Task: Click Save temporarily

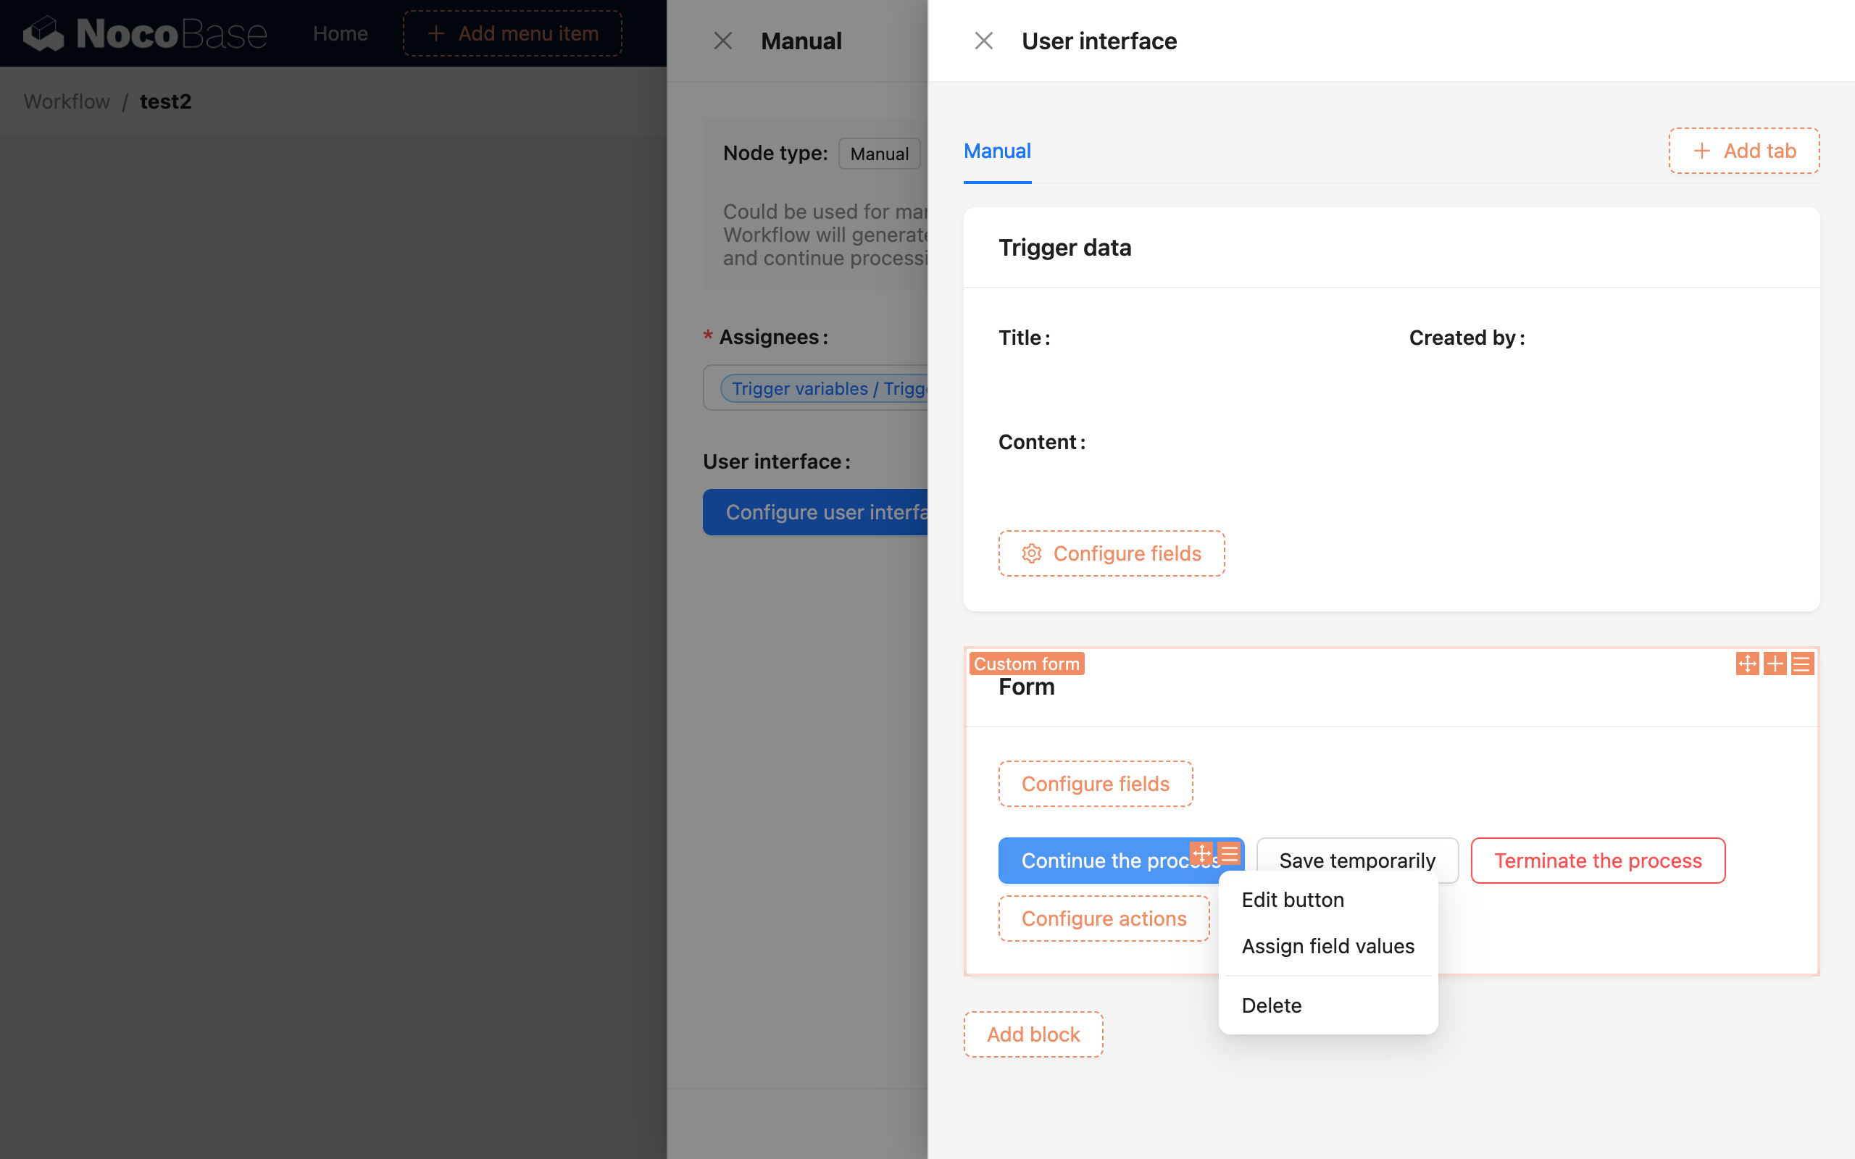Action: [1356, 860]
